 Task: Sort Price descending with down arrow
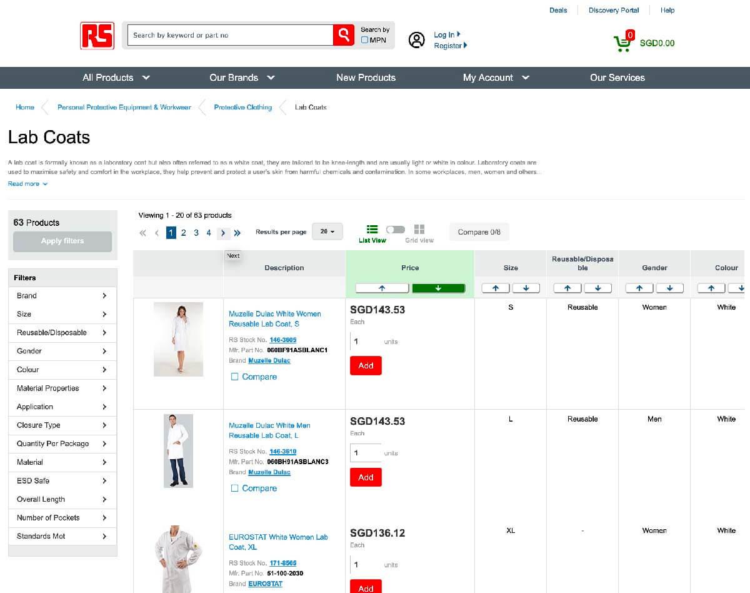coord(438,288)
